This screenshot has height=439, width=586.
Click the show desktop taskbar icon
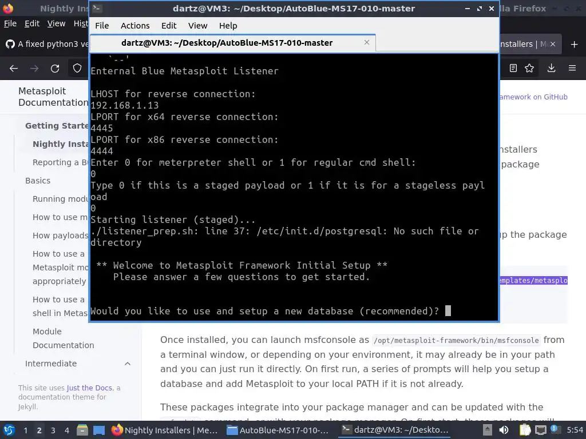point(99,430)
